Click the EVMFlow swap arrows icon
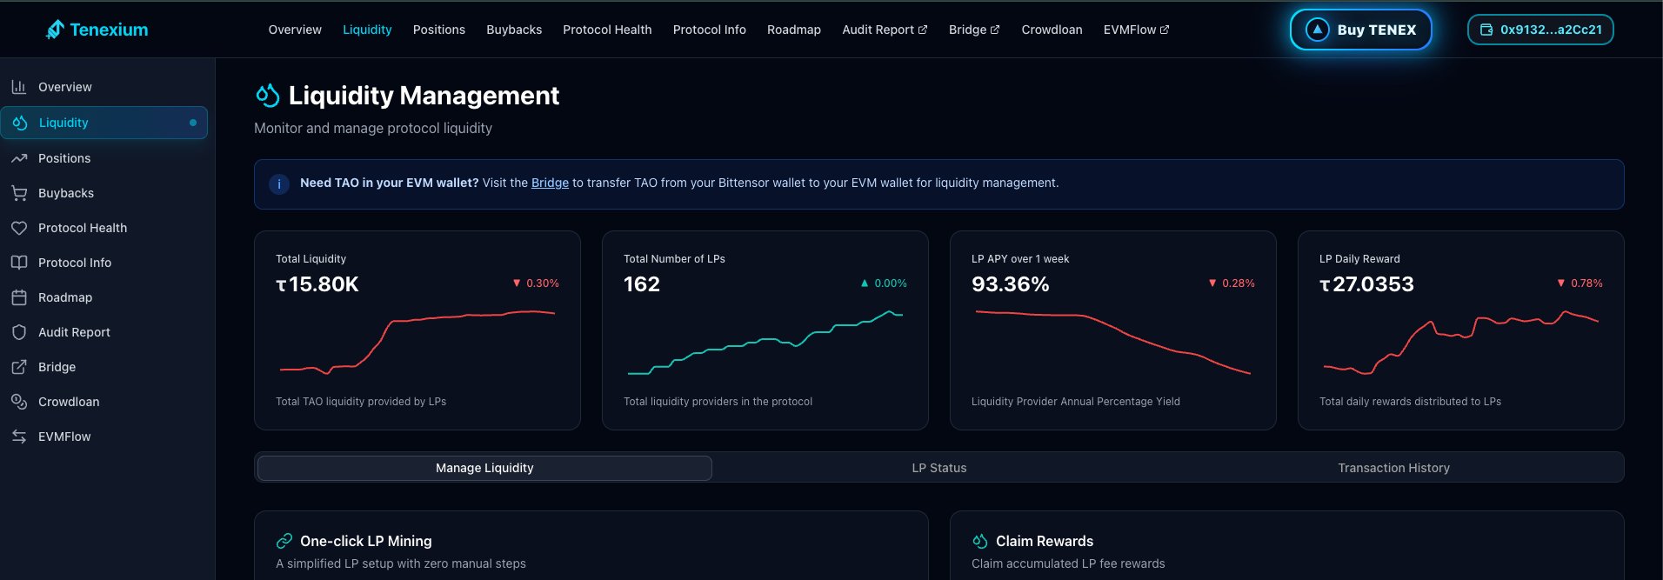This screenshot has width=1663, height=580. [x=19, y=437]
